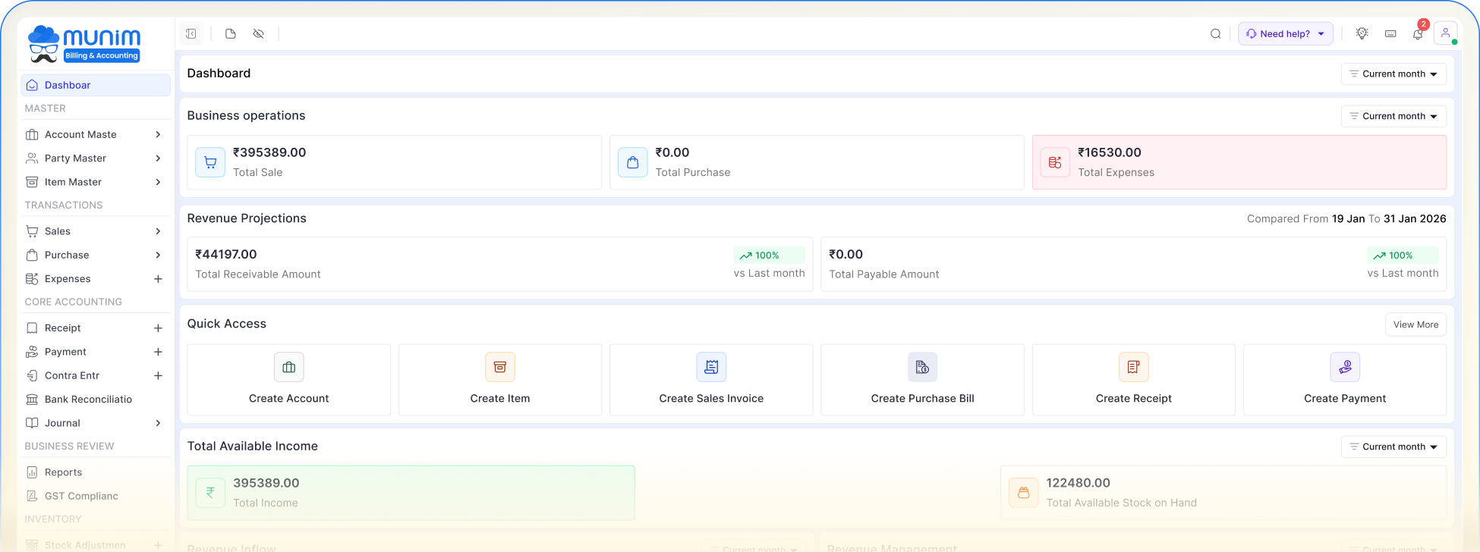Click the Total Expenses icon
The height and width of the screenshot is (552, 1480).
pos(1055,162)
